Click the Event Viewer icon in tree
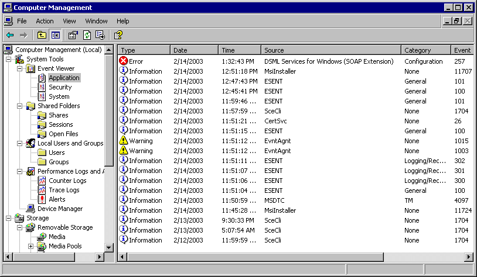 [x=30, y=68]
